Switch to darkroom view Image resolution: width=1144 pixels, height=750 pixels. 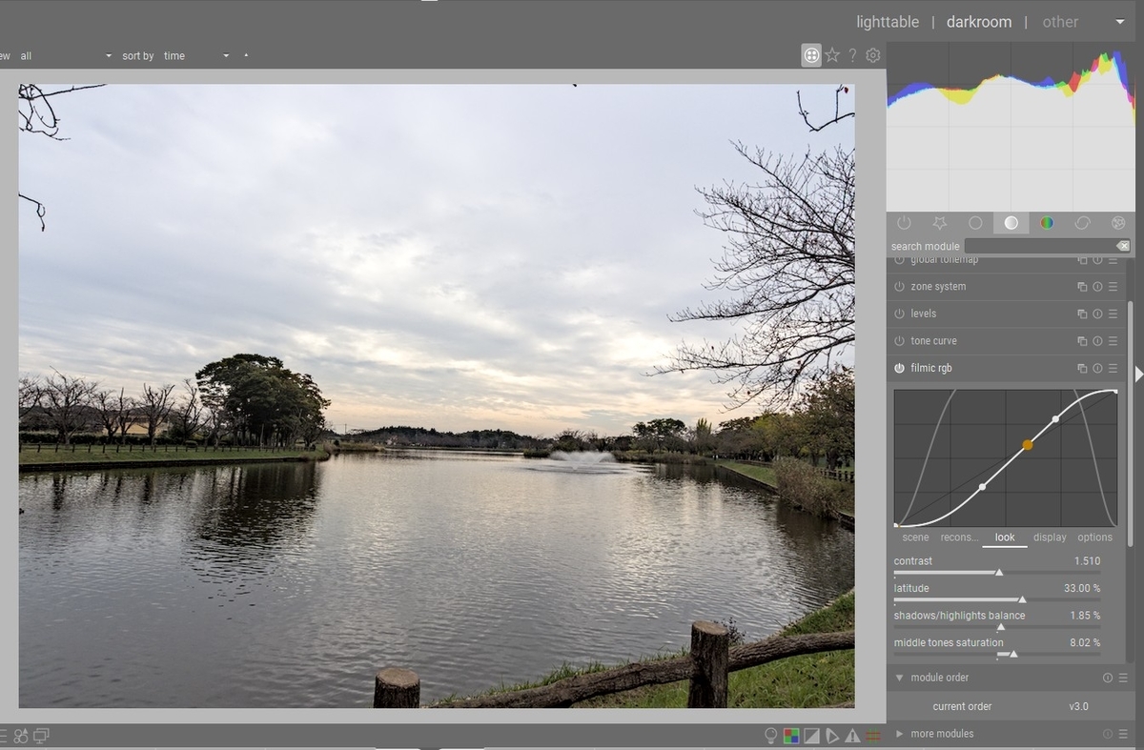[x=979, y=22]
